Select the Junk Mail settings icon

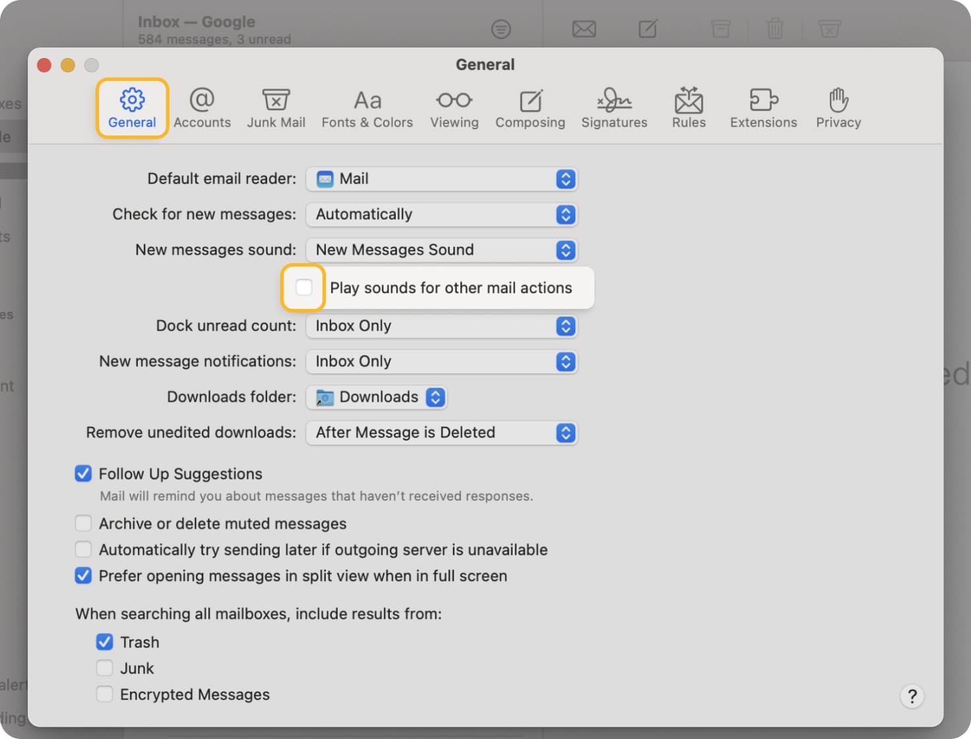coord(276,108)
